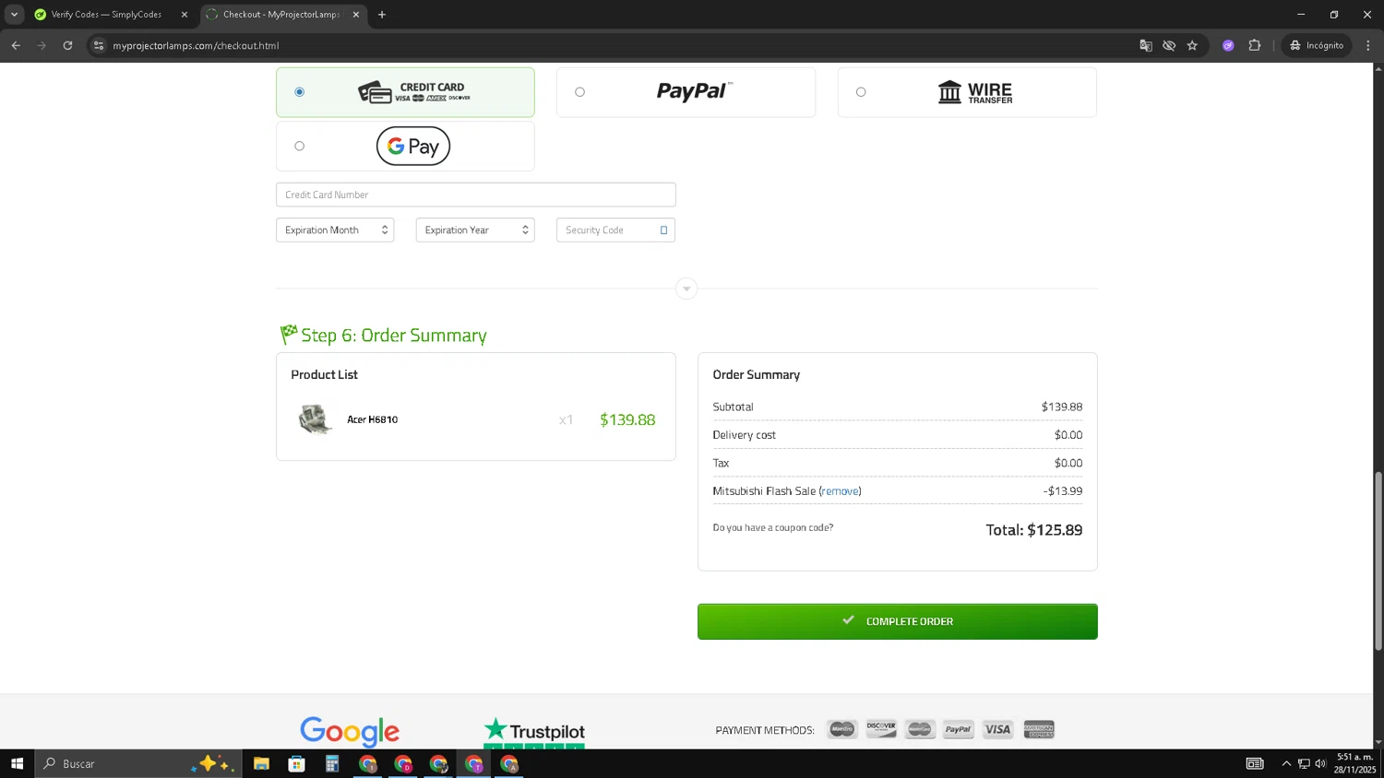Click the volume icon in system tray

click(x=1320, y=763)
